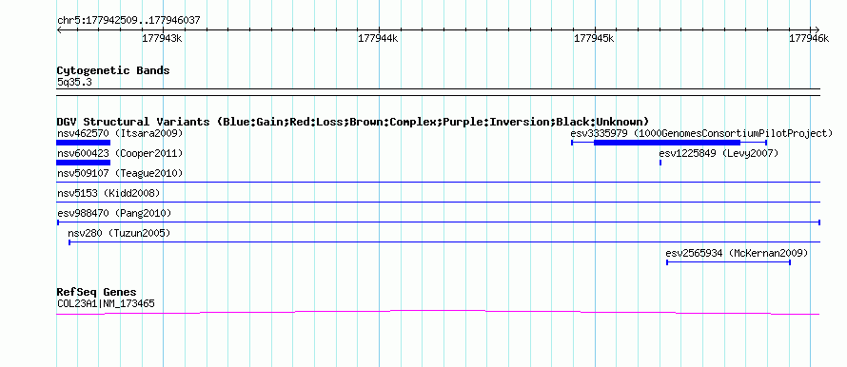Click the right arrowhead of the ruler
The height and width of the screenshot is (367, 847).
coord(817,29)
